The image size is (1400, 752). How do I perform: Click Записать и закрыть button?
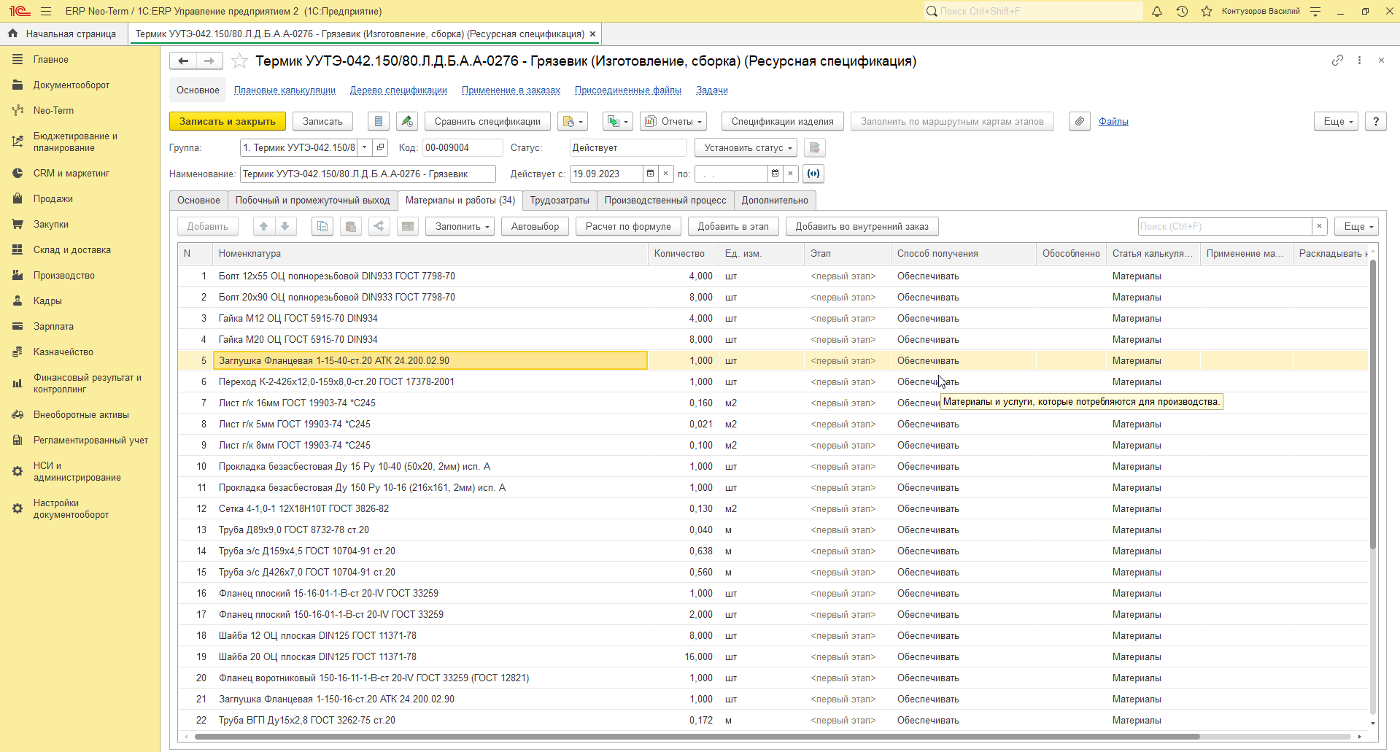228,122
